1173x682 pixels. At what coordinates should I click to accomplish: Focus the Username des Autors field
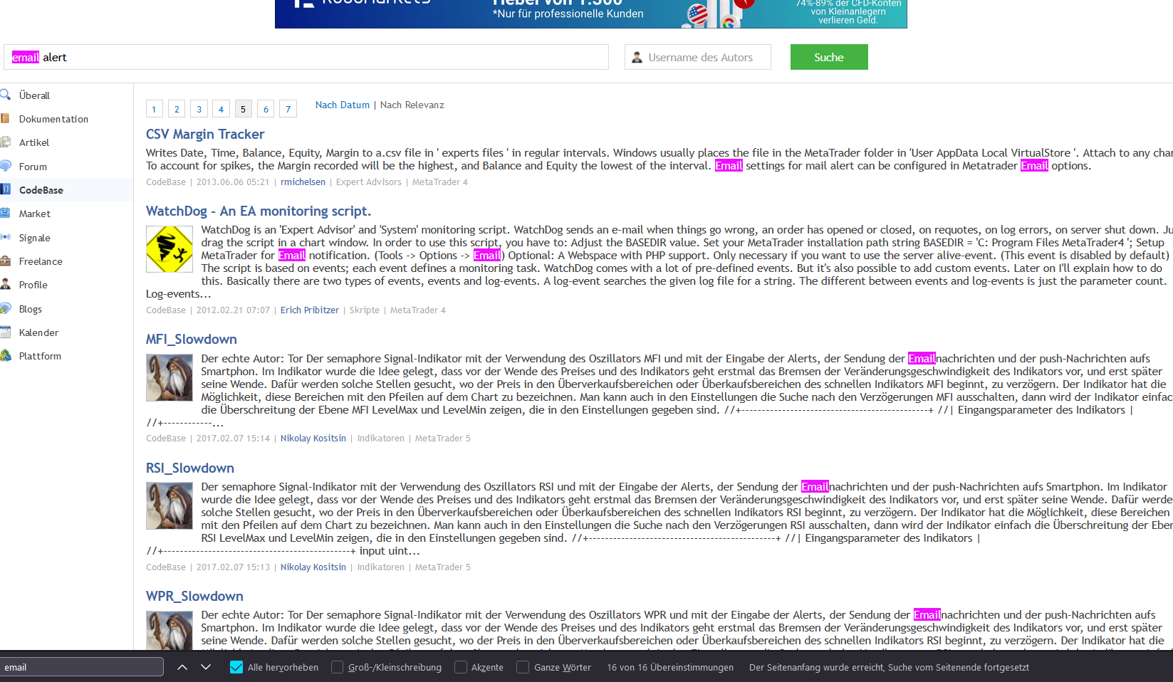pos(698,57)
